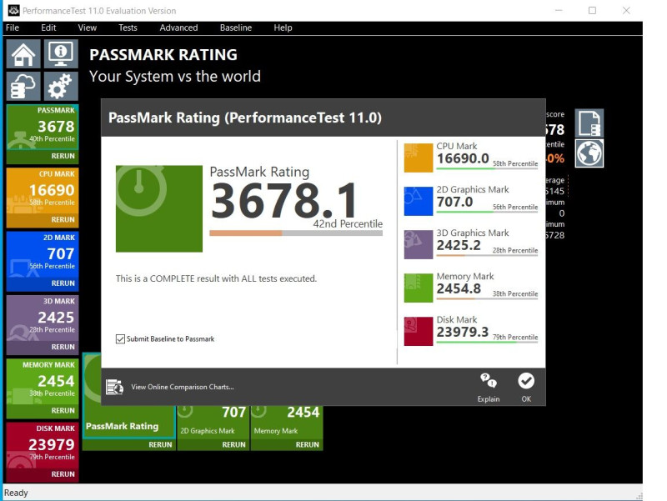Open the cloud baseline database icon
Image resolution: width=667 pixels, height=501 pixels.
pyautogui.click(x=23, y=86)
